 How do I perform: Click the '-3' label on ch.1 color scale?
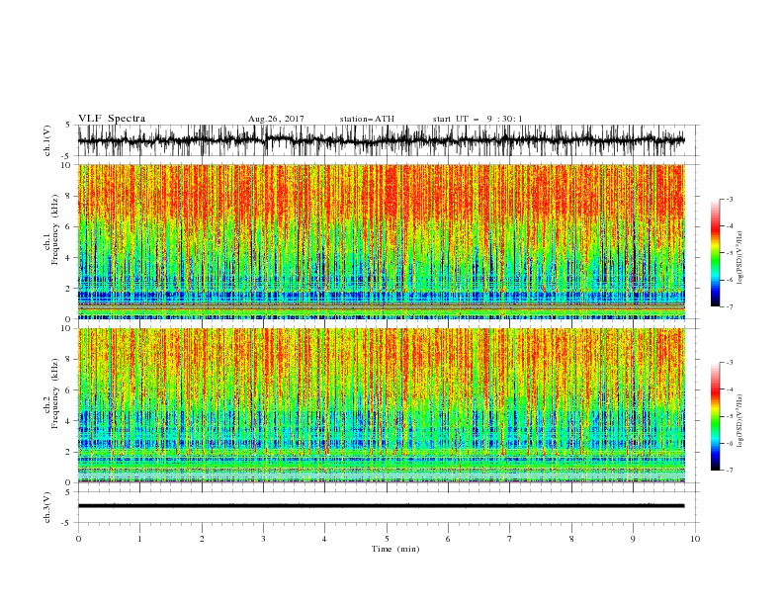click(729, 199)
